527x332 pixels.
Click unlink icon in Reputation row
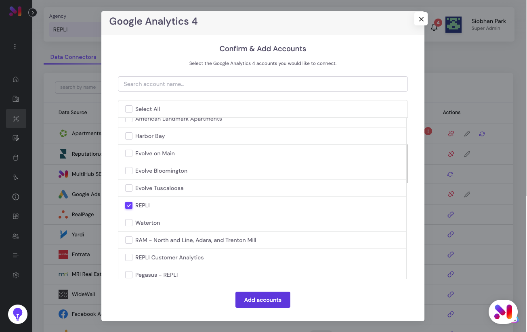coord(451,154)
